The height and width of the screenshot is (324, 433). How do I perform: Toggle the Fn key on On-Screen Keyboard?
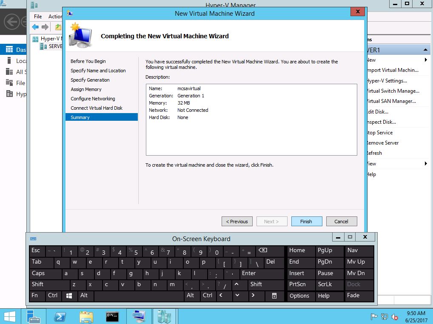[x=35, y=296]
